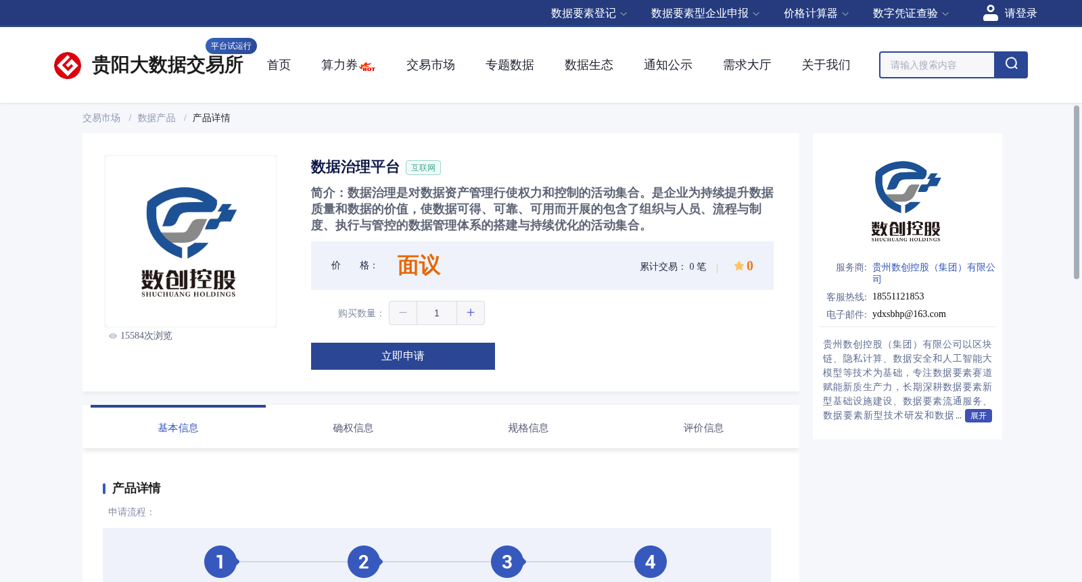Click the 平台试运行 badge

231,46
